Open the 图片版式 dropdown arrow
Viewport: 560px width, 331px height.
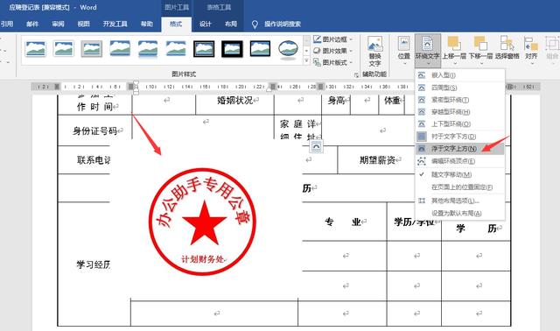pyautogui.click(x=351, y=62)
